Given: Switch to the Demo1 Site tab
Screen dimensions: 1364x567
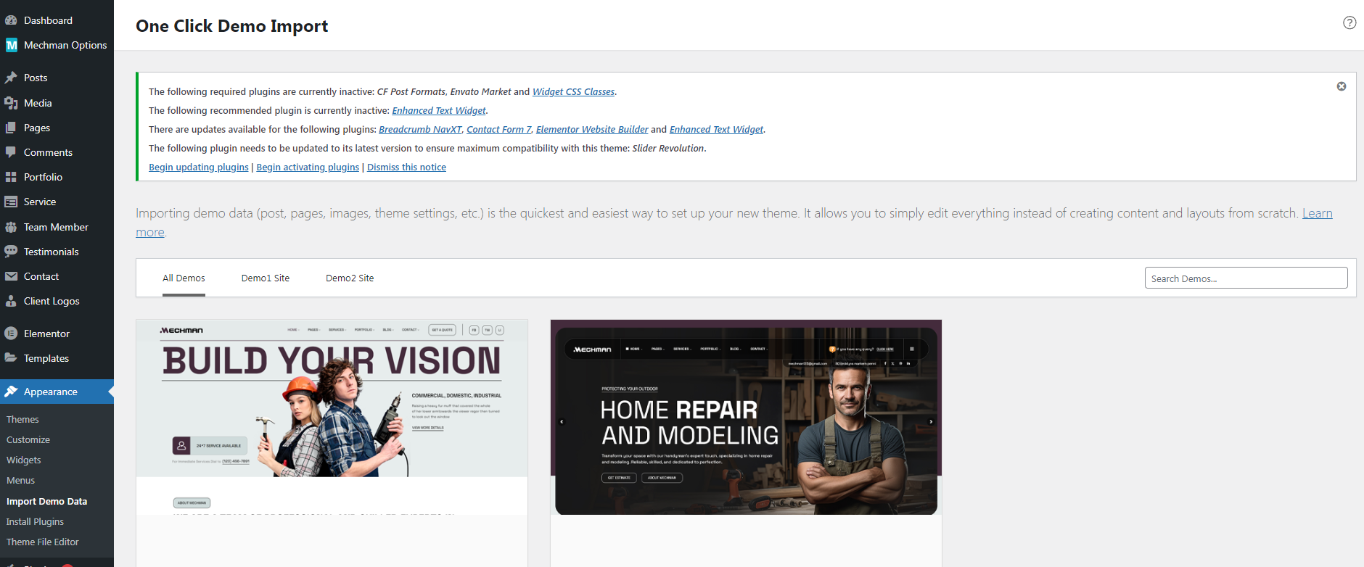Looking at the screenshot, I should click(265, 278).
